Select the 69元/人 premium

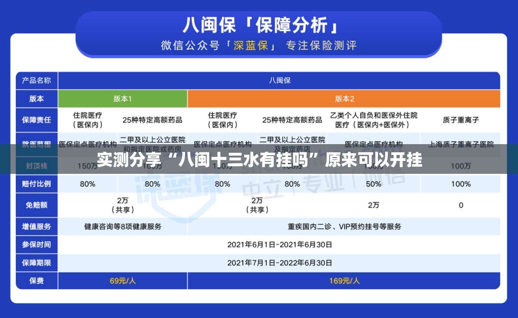[123, 281]
